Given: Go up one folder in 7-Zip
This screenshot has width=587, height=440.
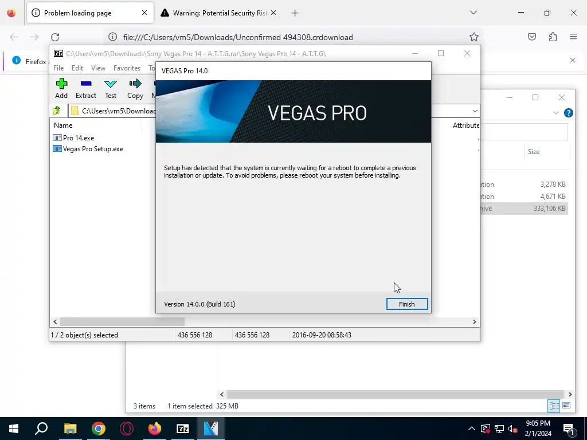Looking at the screenshot, I should (57, 111).
